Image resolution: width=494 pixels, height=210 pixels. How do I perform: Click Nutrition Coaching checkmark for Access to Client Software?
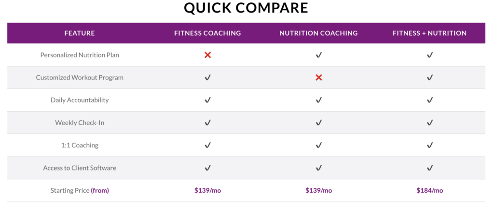click(318, 168)
